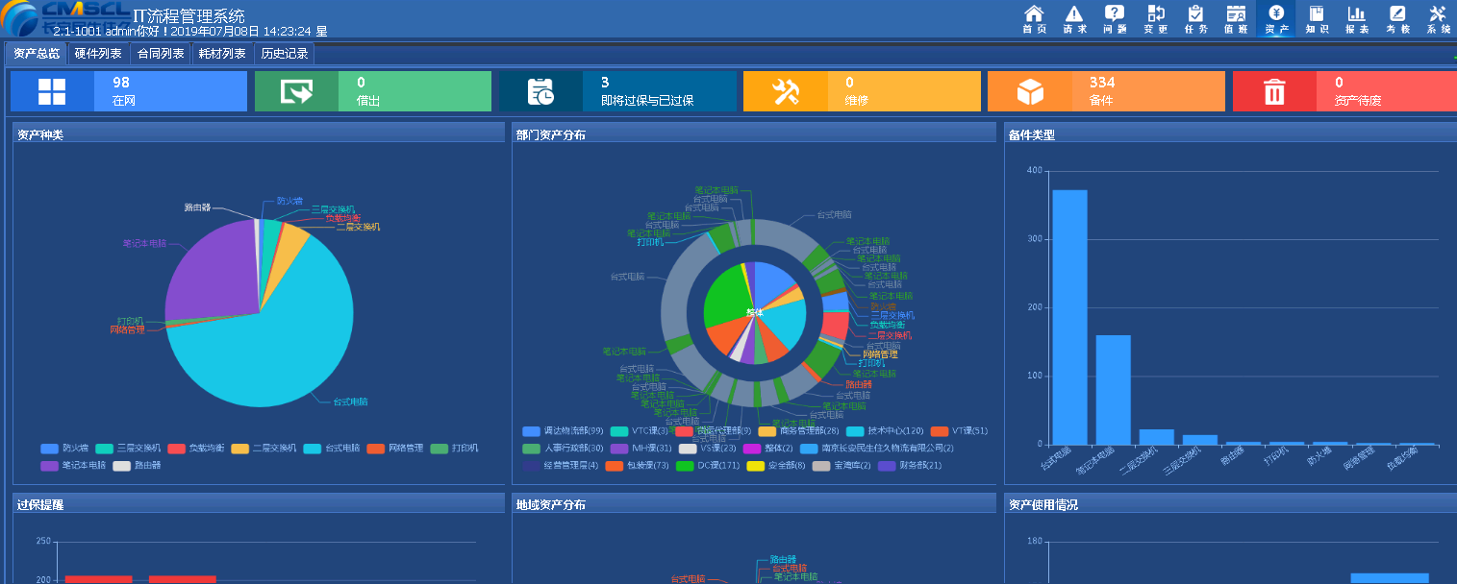Viewport: 1457px width, 584px height.
Task: Click the 安全部(8) yellow legend swatch
Action: (755, 466)
